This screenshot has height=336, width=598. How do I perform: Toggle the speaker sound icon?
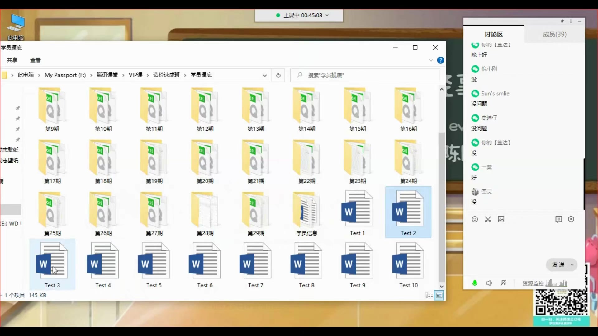489,283
